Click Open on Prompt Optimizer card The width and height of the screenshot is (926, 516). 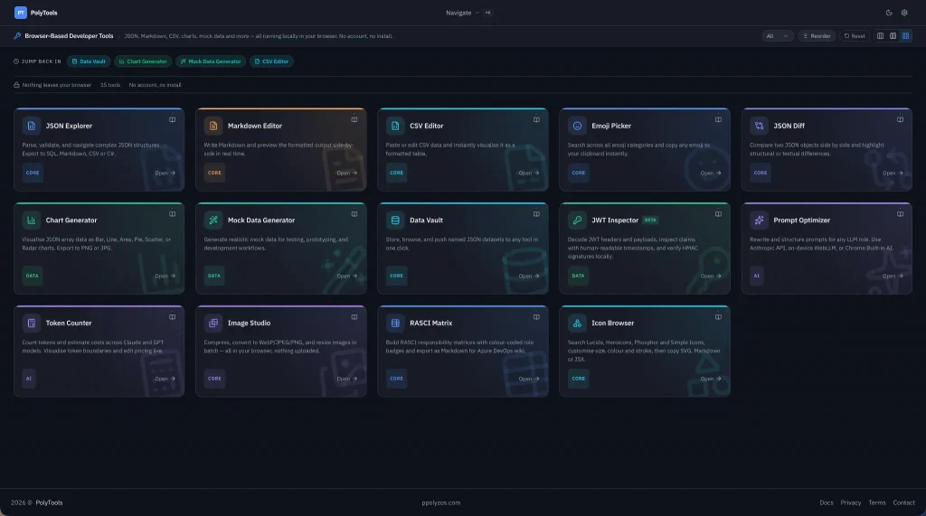(x=893, y=276)
